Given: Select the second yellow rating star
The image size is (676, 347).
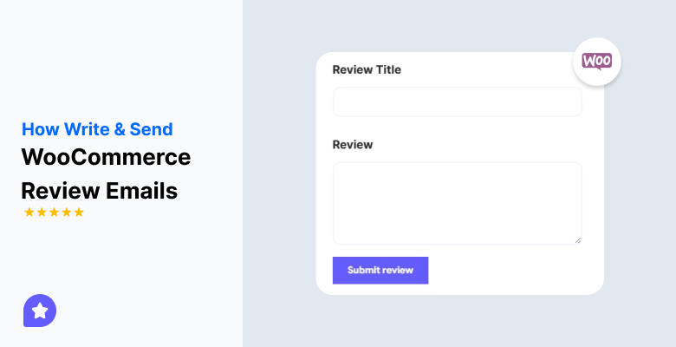Looking at the screenshot, I should click(x=42, y=213).
